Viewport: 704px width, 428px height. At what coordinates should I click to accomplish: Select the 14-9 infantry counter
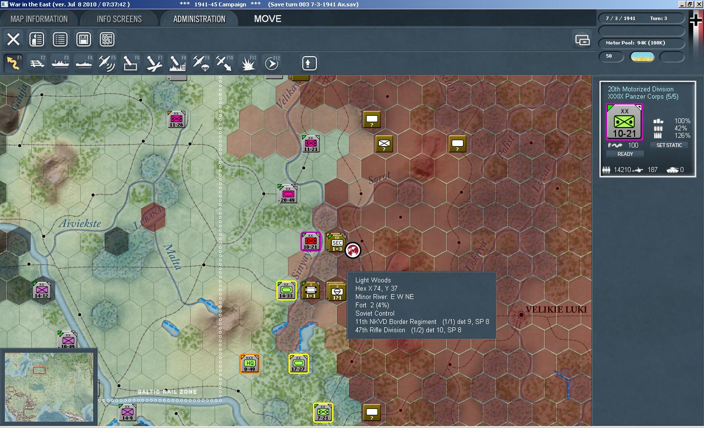pos(127,412)
